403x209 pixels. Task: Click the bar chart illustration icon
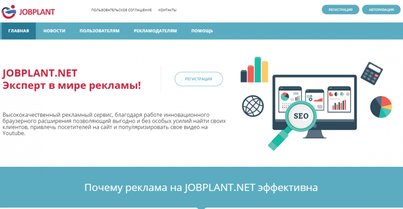[254, 70]
